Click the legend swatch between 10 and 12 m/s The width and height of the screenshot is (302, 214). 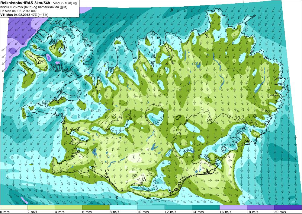point(151,207)
